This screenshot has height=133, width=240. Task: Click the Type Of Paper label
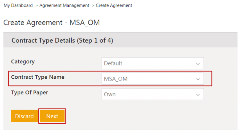pos(29,92)
